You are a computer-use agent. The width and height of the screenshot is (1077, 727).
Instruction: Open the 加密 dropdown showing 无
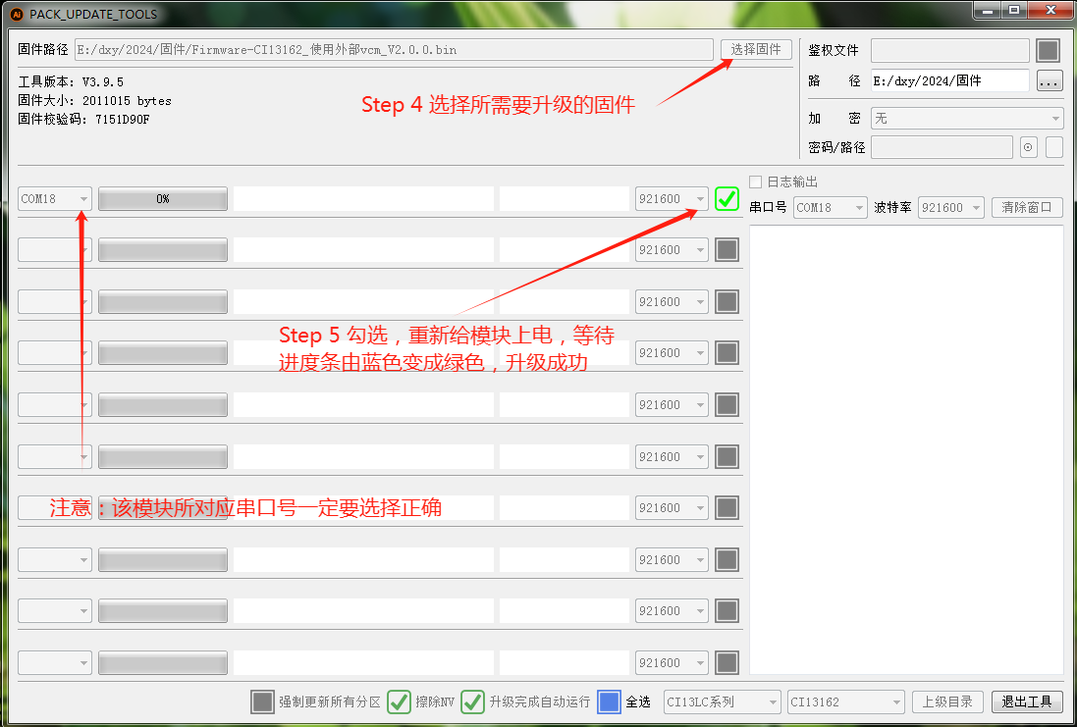(x=967, y=118)
